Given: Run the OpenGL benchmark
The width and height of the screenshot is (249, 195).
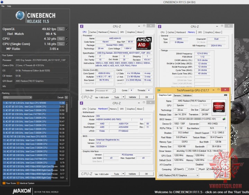Looking at the screenshot, I should (x=61, y=29).
